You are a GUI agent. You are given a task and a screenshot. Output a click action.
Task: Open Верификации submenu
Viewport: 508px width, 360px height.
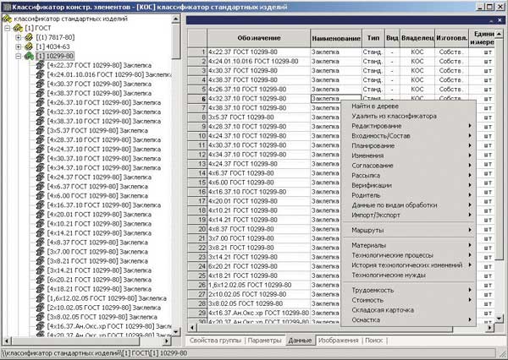point(409,185)
